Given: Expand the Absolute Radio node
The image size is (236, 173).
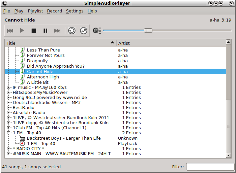Looking at the screenshot, I should tap(8, 112).
